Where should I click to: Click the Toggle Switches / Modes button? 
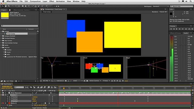pyautogui.click(x=40, y=108)
